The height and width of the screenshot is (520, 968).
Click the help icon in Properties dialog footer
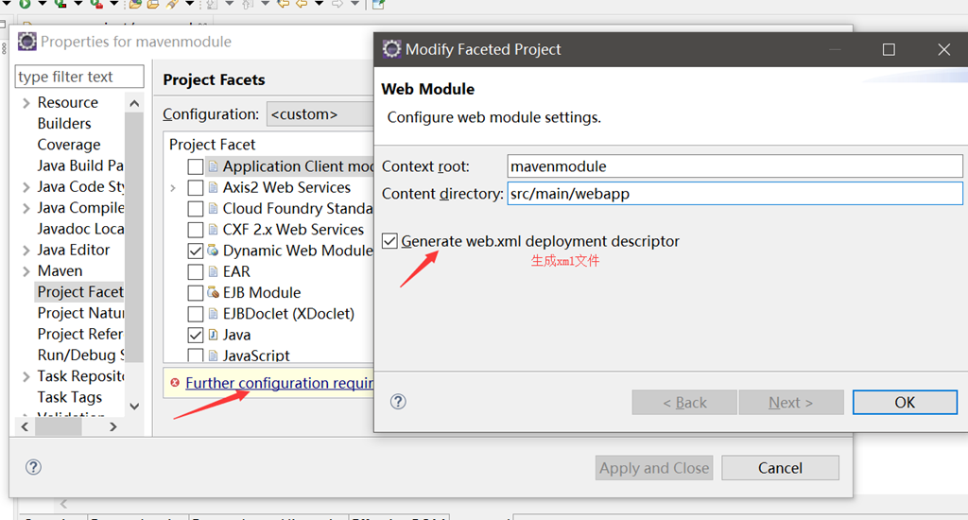[x=33, y=467]
